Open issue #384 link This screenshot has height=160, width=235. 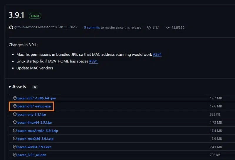[157, 55]
